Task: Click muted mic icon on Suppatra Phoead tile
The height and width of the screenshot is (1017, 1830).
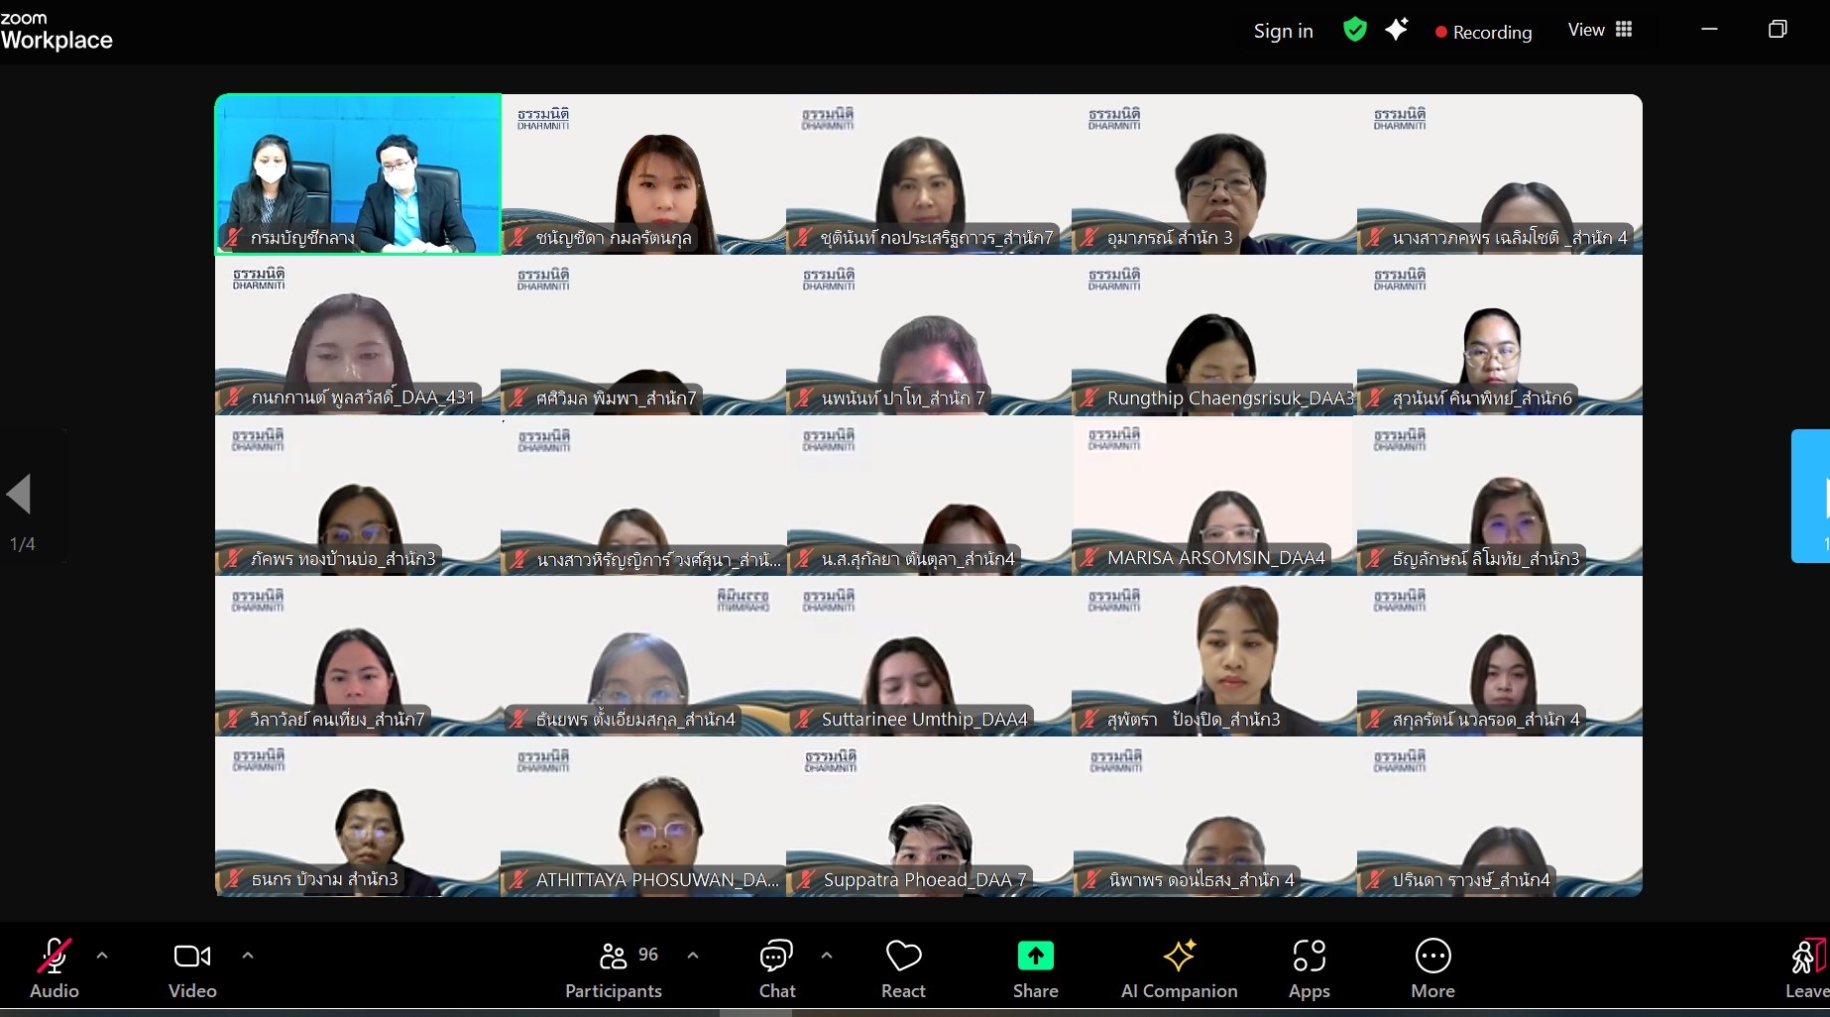Action: (805, 879)
